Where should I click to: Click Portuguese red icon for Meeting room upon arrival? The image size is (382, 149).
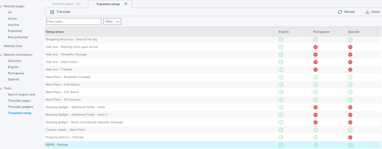pos(316,47)
